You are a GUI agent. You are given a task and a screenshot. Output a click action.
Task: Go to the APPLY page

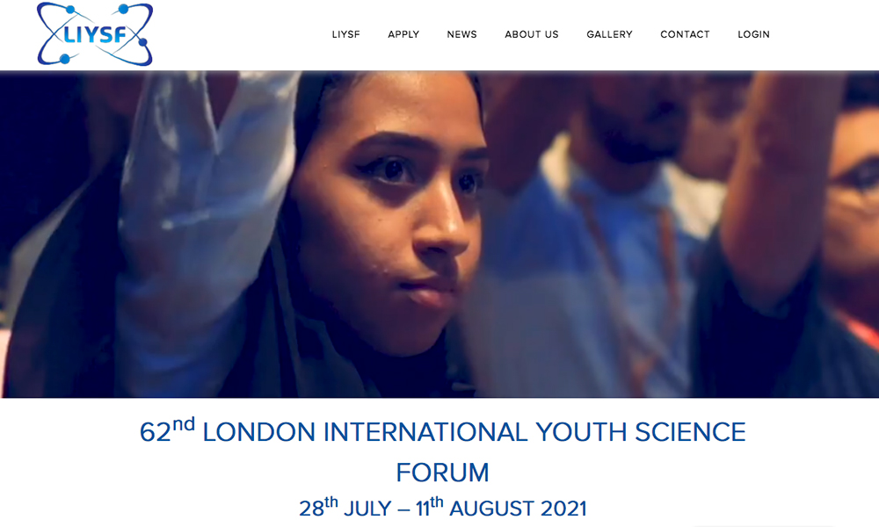403,34
